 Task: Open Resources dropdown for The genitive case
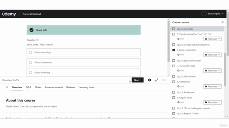212,70
